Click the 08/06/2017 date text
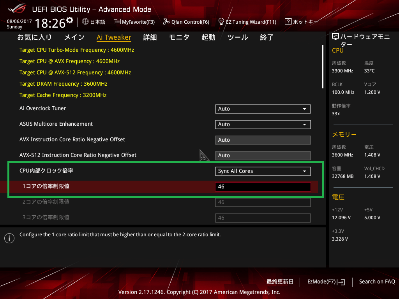The height and width of the screenshot is (299, 399). [19, 21]
